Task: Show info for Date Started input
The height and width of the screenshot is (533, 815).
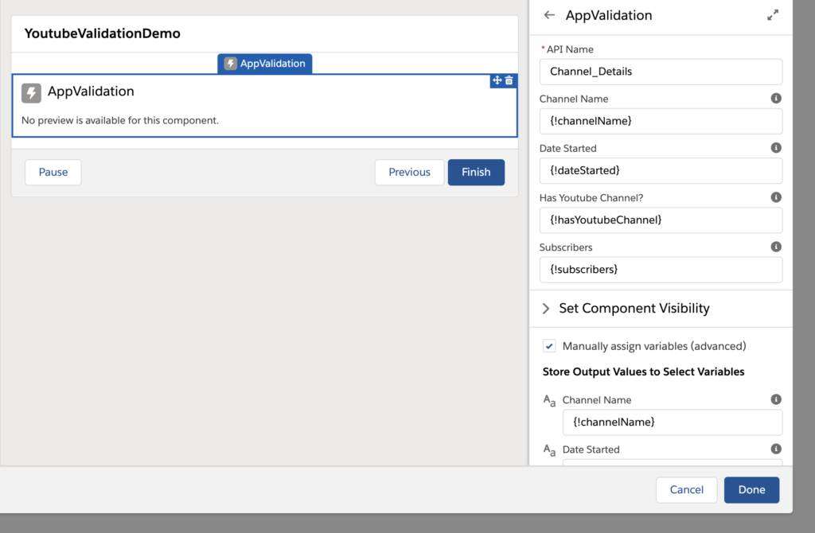Action: 775,147
